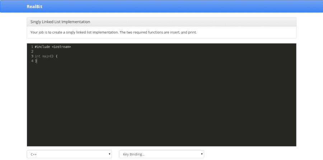The width and height of the screenshot is (323, 160).
Task: Click the closing brace on line 4
Action: pyautogui.click(x=36, y=61)
